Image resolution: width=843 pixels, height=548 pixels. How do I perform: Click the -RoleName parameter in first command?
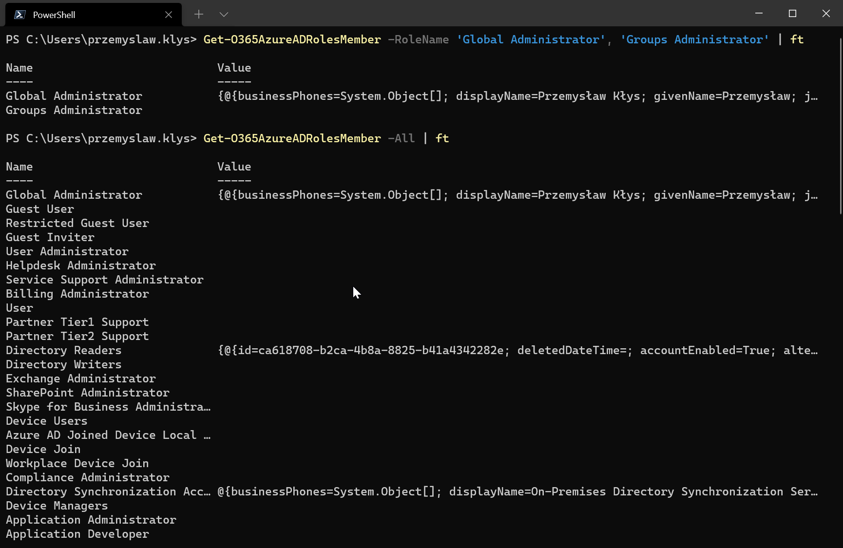(x=418, y=39)
